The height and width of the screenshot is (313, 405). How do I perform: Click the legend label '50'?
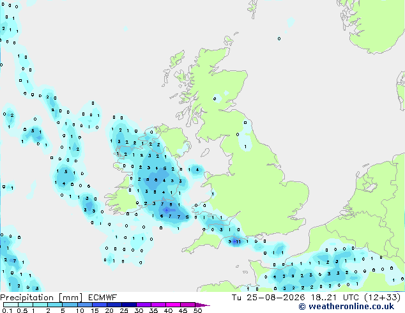(x=197, y=310)
